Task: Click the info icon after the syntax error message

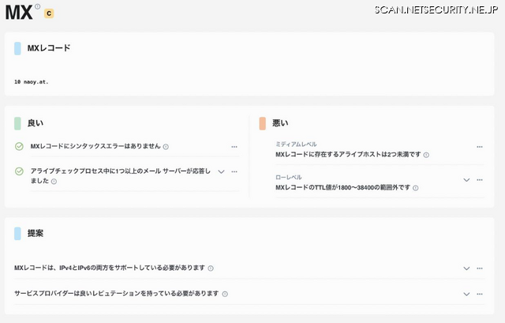Action: pyautogui.click(x=166, y=147)
